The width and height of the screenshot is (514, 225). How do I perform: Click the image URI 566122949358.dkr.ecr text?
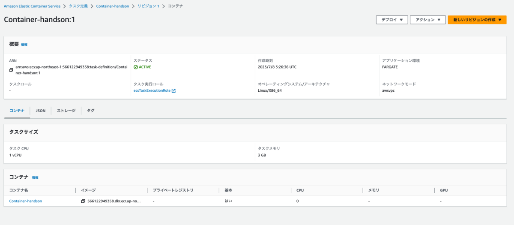pos(114,201)
